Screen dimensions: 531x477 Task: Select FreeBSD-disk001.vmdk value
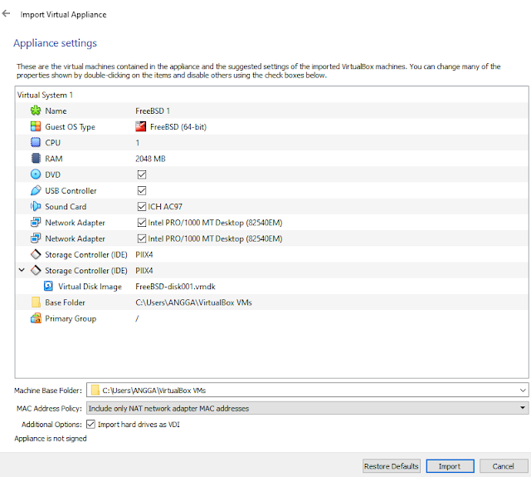click(175, 286)
